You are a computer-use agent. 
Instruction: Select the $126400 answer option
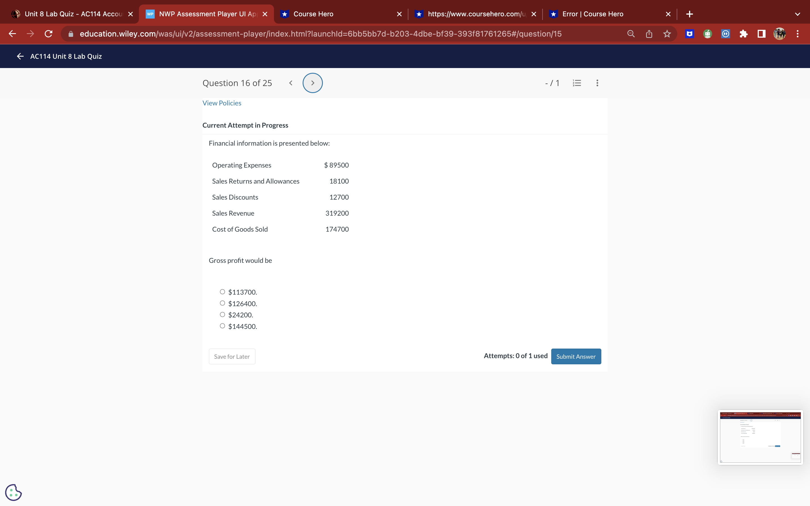(222, 303)
